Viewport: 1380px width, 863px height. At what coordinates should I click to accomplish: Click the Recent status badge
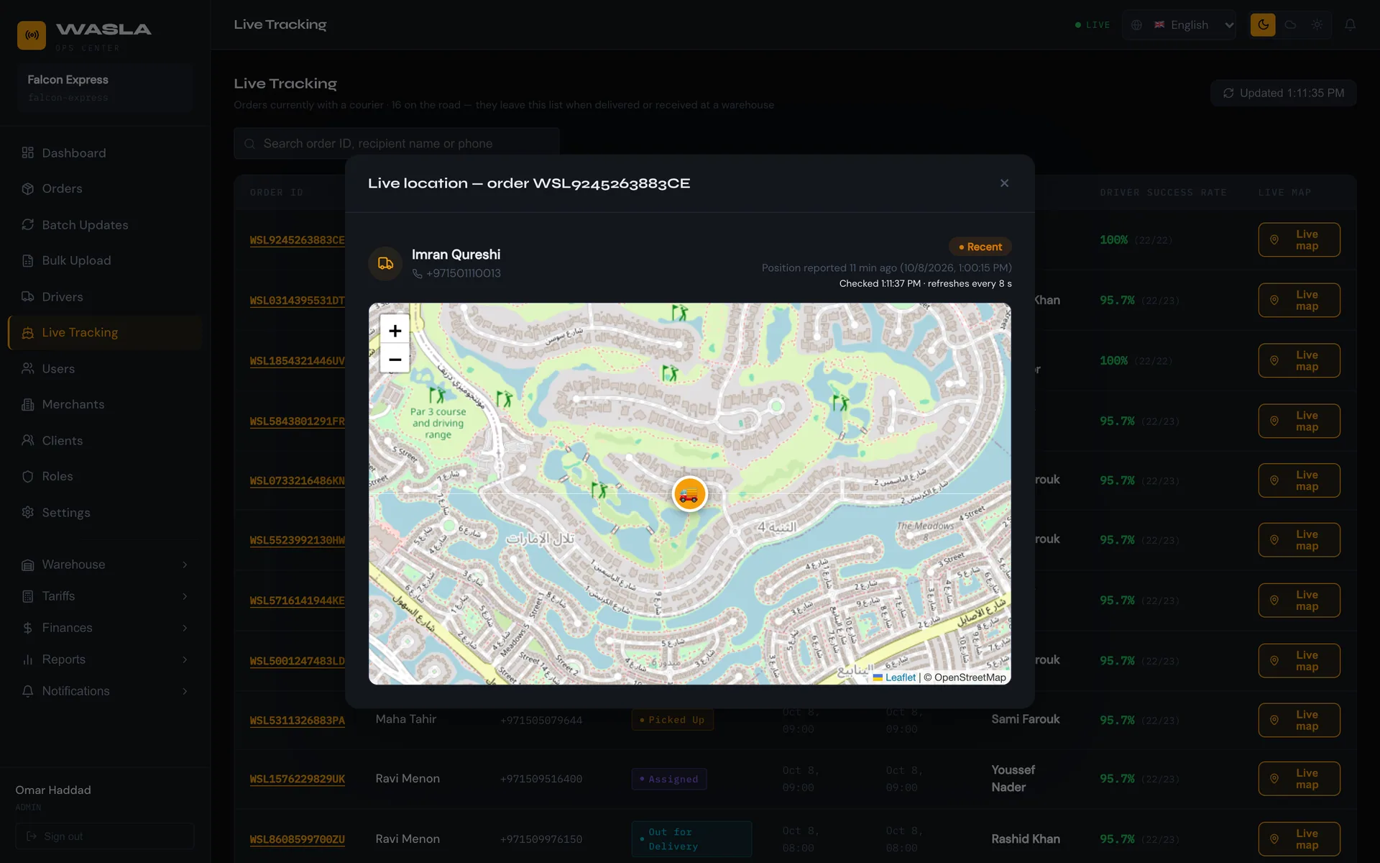click(x=980, y=247)
